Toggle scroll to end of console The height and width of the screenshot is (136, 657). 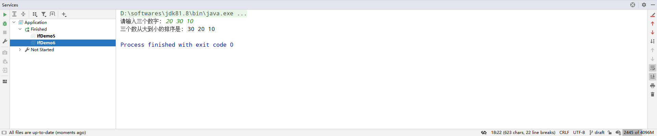click(653, 77)
